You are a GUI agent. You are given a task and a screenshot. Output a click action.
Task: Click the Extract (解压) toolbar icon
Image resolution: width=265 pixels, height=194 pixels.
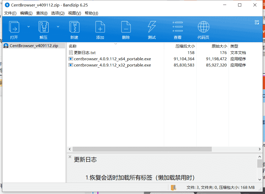(43, 27)
